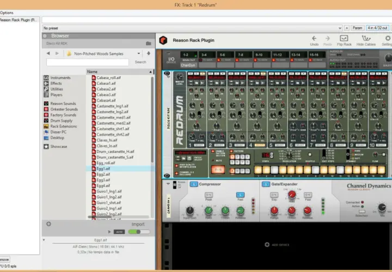Image resolution: width=392 pixels, height=272 pixels.
Task: Toggle Channel Dynamics Sidechain button
Action: (362, 212)
